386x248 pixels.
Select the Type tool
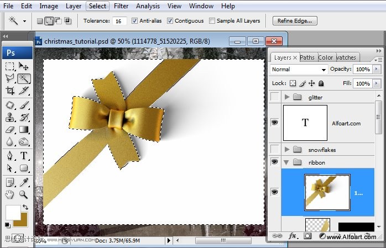pyautogui.click(x=24, y=156)
